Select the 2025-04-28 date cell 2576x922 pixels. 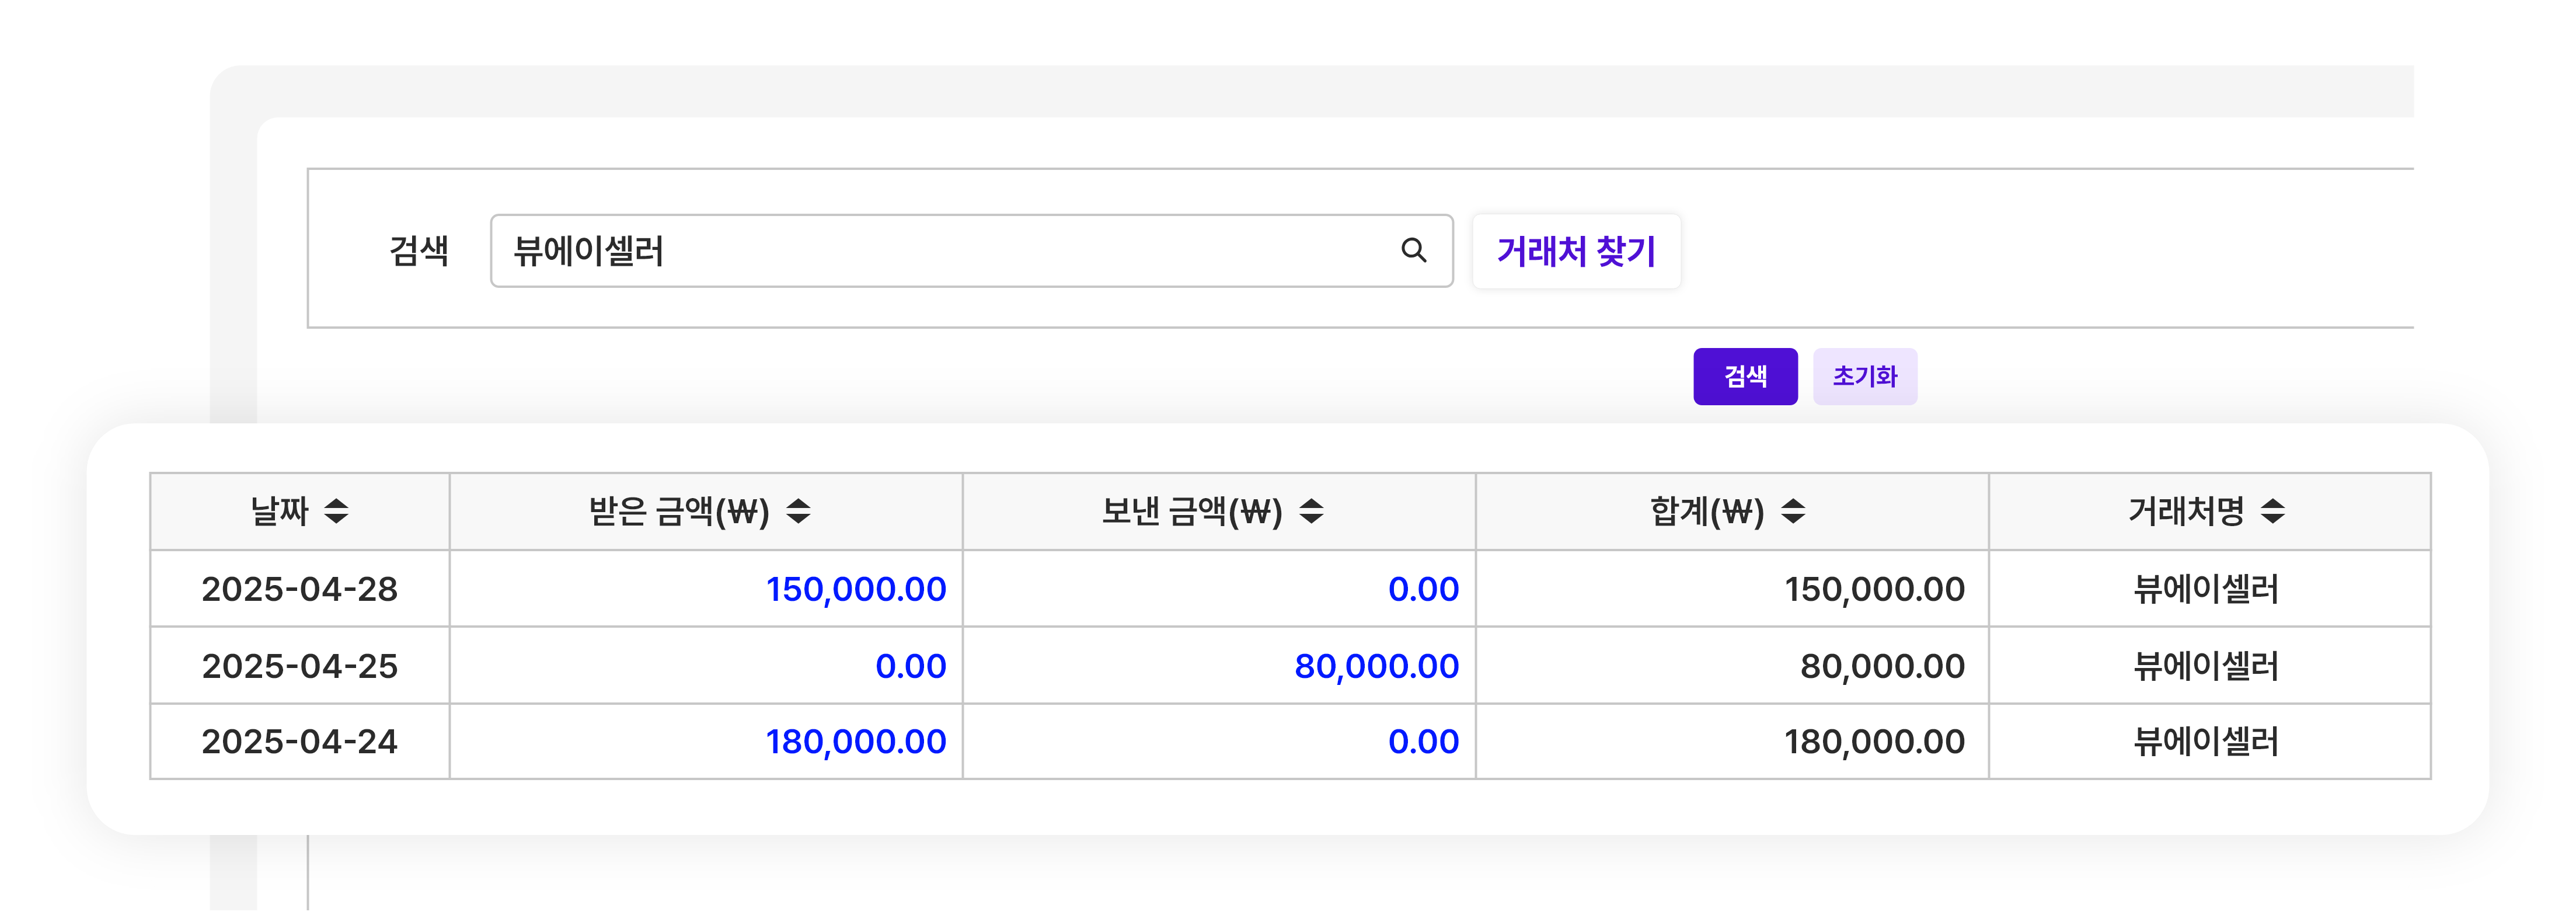300,589
